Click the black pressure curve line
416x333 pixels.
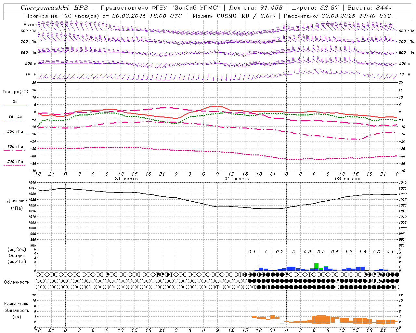tap(217, 206)
